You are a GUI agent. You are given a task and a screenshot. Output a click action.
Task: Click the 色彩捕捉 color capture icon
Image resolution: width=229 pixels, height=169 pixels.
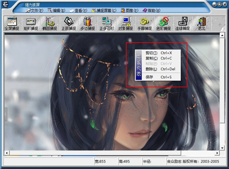coord(163,23)
